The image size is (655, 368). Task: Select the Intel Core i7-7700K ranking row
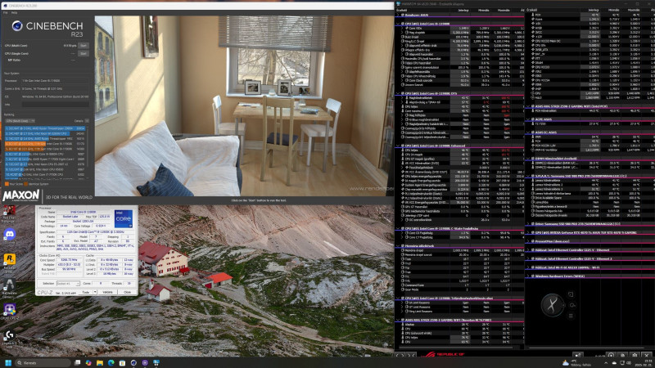(x=45, y=174)
